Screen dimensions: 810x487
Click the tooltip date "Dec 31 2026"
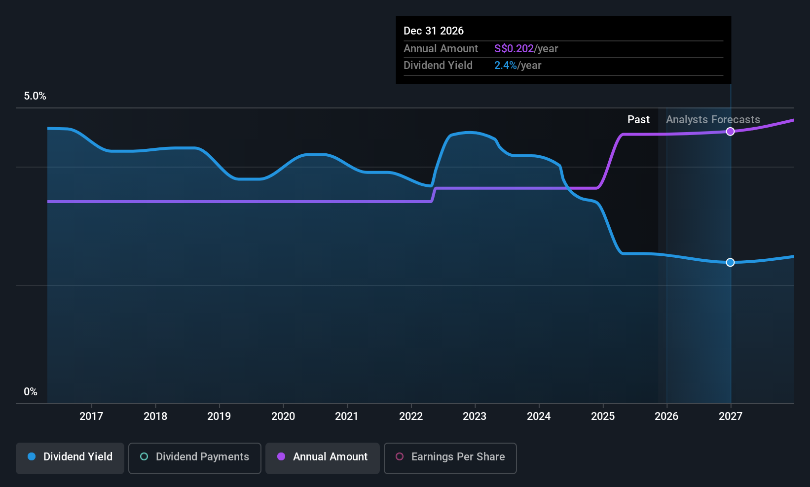(434, 31)
